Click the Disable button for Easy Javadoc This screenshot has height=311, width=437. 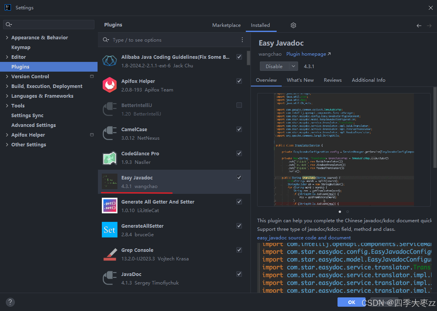click(x=274, y=67)
